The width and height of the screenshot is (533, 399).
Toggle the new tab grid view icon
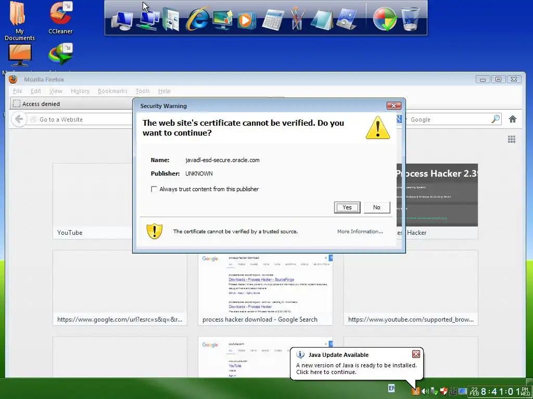[x=512, y=139]
